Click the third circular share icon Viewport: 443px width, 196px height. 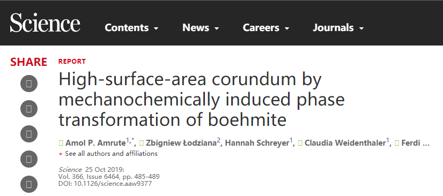click(29, 134)
